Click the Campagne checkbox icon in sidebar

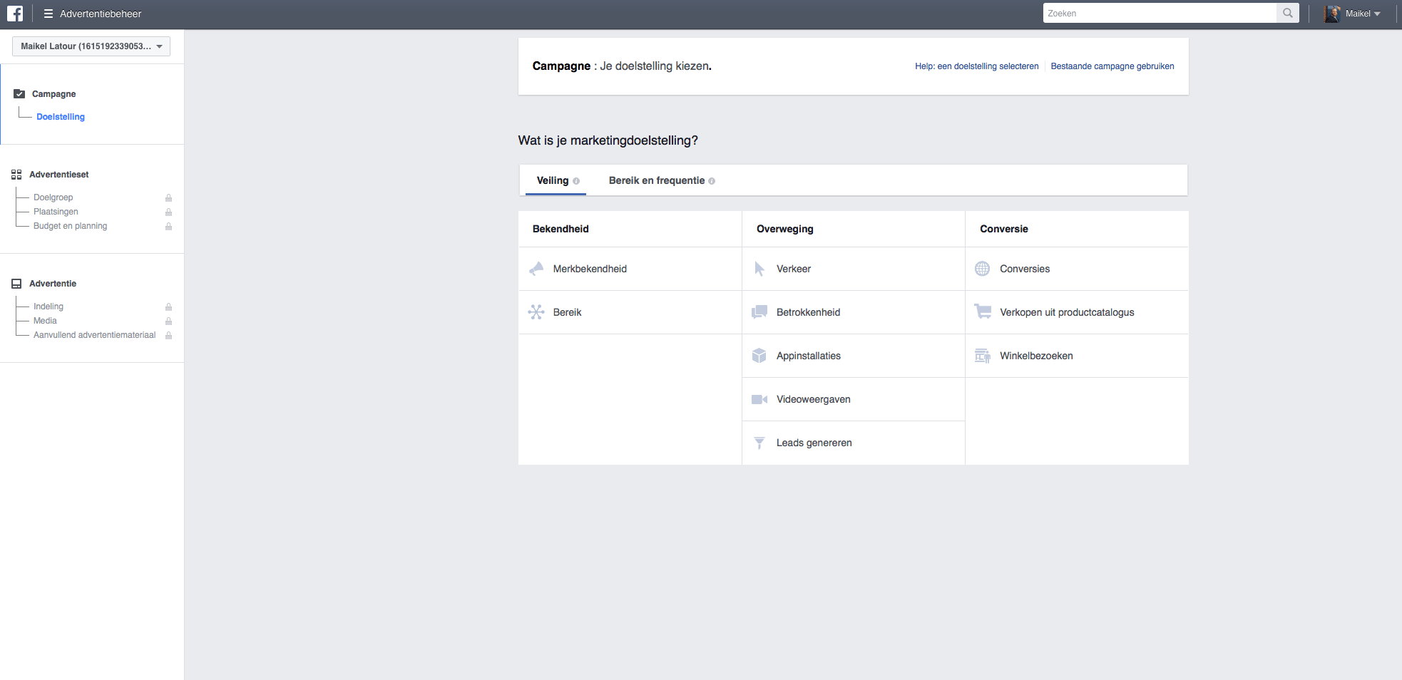19,94
